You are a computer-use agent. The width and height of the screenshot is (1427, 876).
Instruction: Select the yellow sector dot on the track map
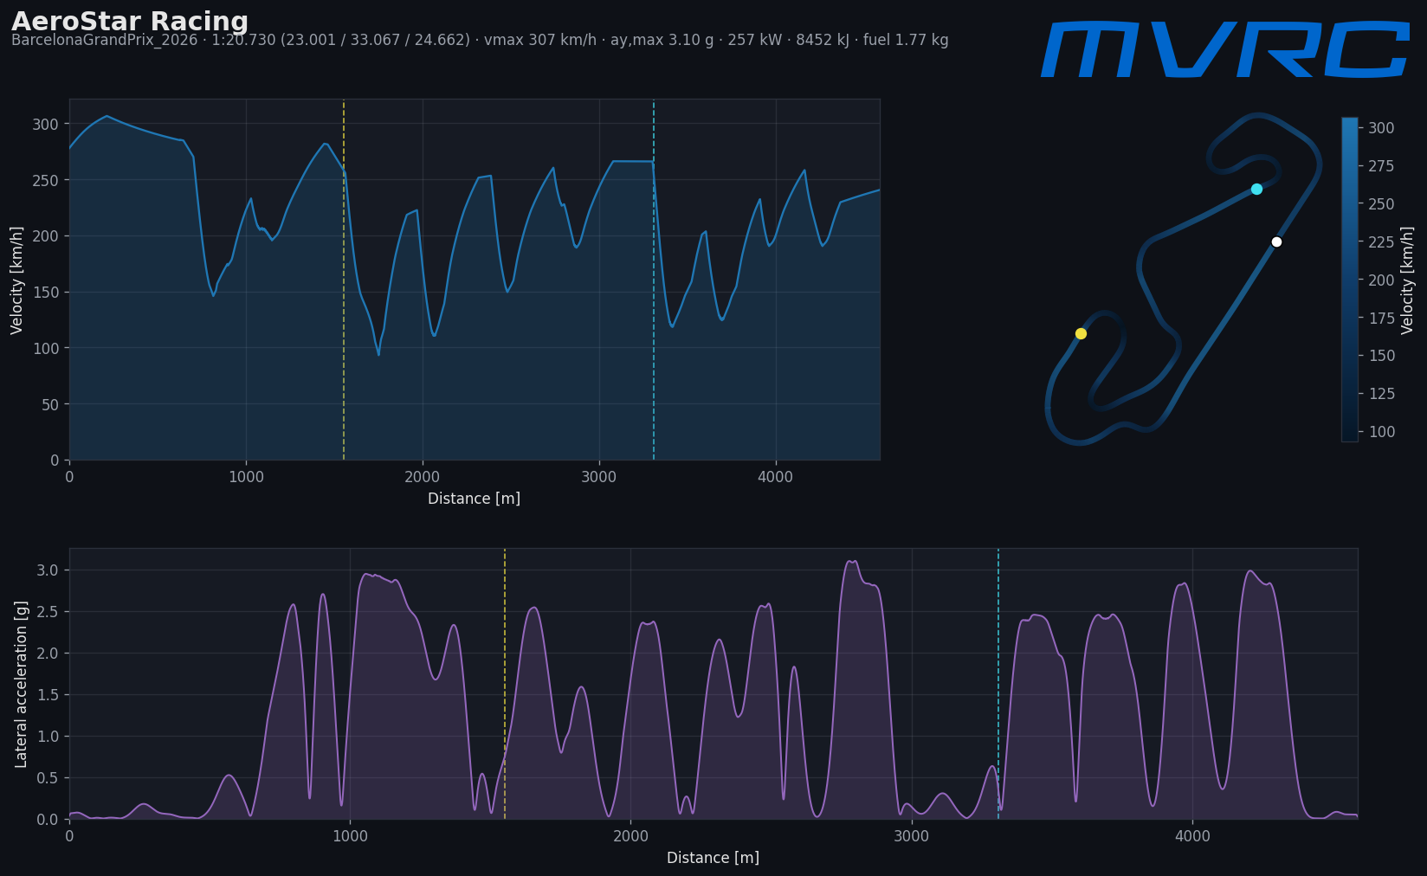(1081, 334)
